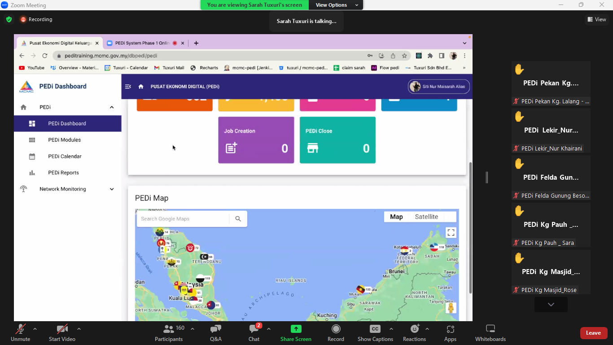
Task: Open the arrow next to Show Captions
Action: click(x=391, y=329)
